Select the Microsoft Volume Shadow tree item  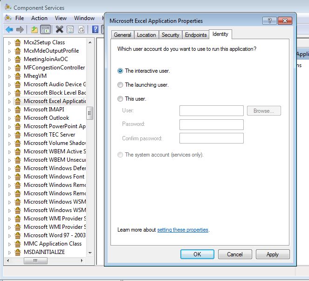[55, 143]
